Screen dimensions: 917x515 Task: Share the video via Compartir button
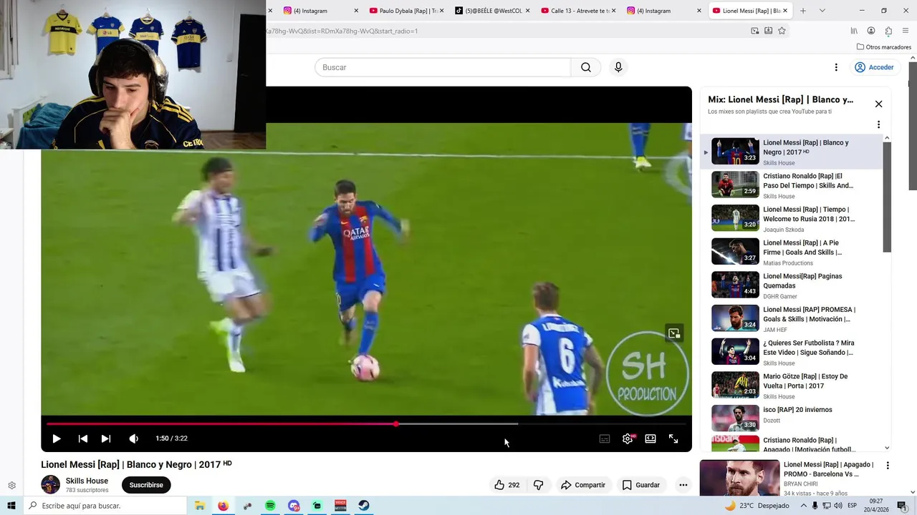coord(583,485)
